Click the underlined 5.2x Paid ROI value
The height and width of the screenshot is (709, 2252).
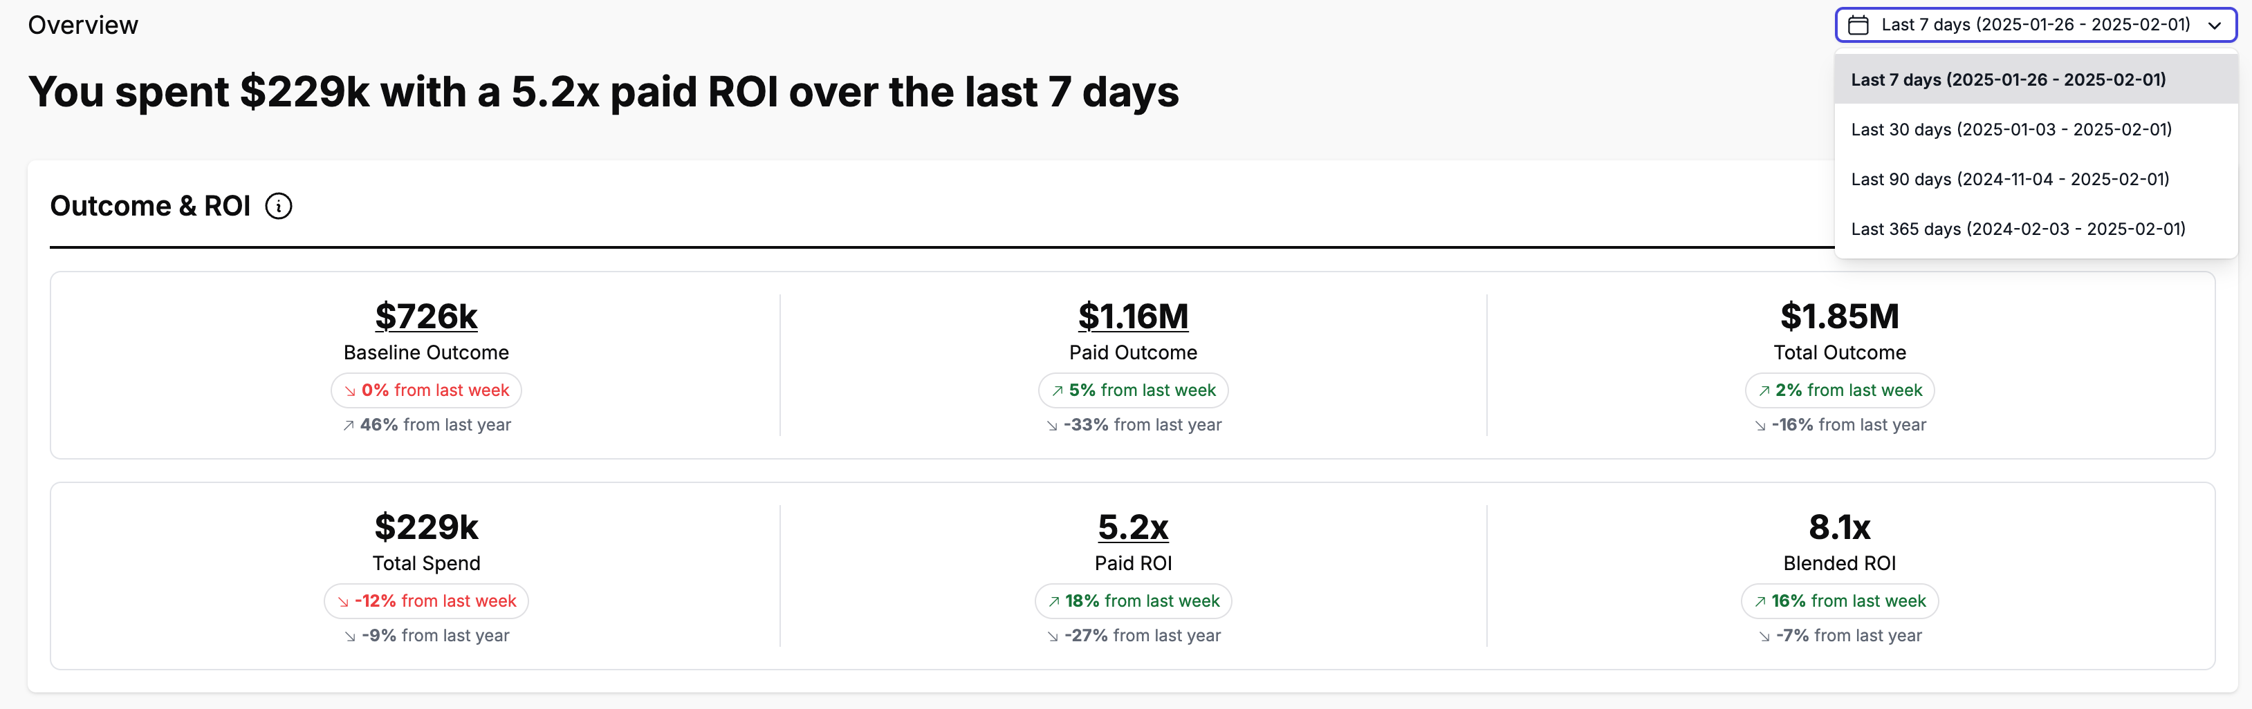(x=1133, y=527)
